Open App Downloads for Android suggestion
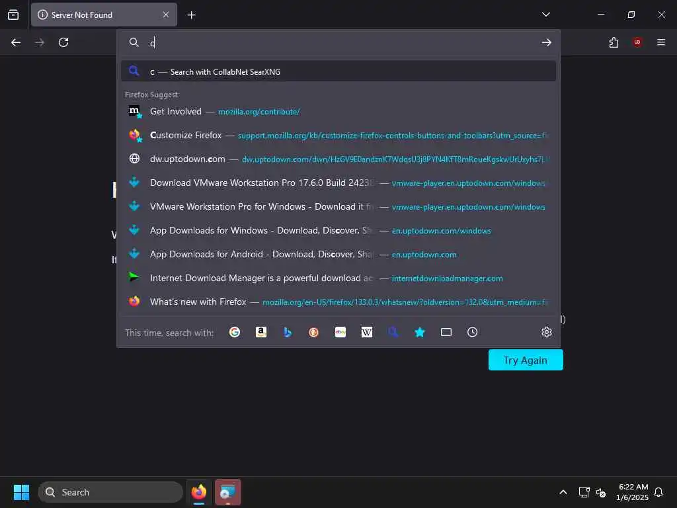Image resolution: width=677 pixels, height=508 pixels. (x=338, y=254)
